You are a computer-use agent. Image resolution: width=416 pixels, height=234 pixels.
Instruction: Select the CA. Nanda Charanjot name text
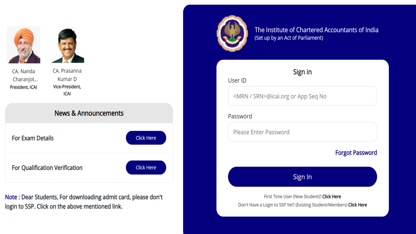[24, 75]
